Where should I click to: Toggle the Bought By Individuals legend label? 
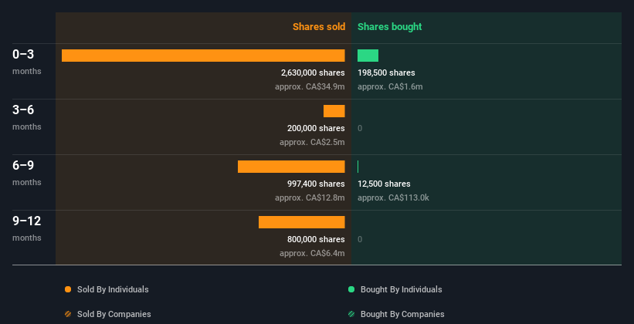(x=401, y=290)
